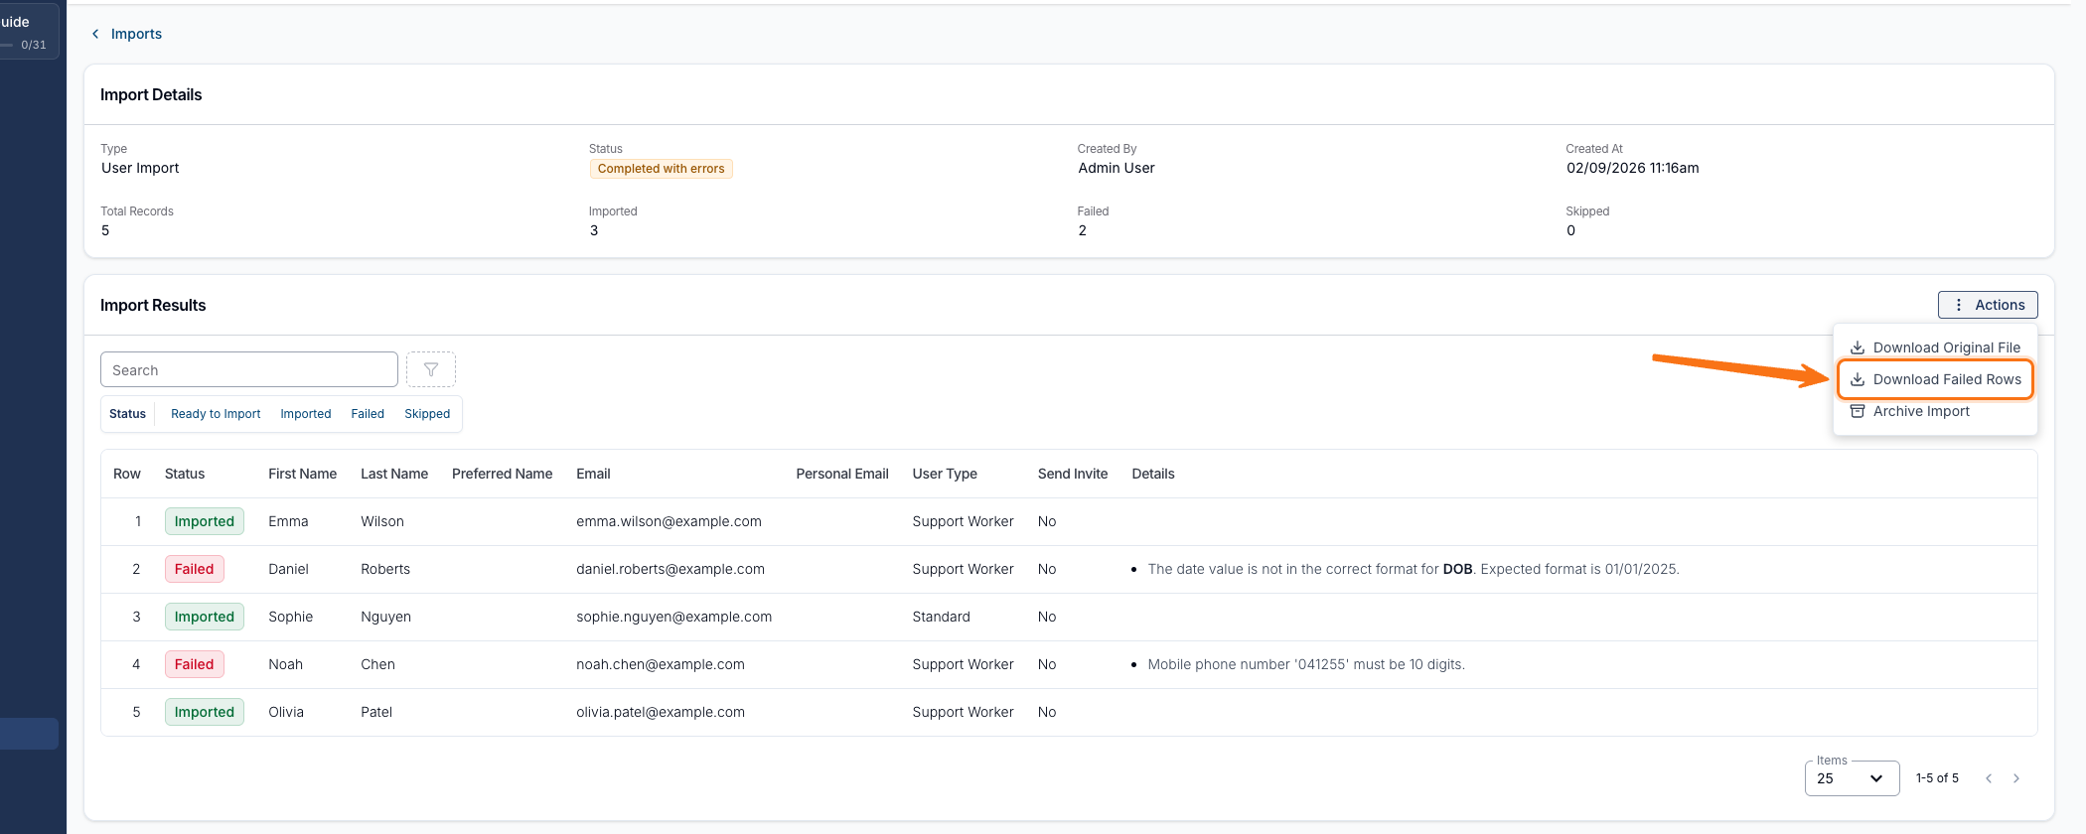Image resolution: width=2086 pixels, height=834 pixels.
Task: Click the DOB date format error message
Action: tap(1414, 569)
